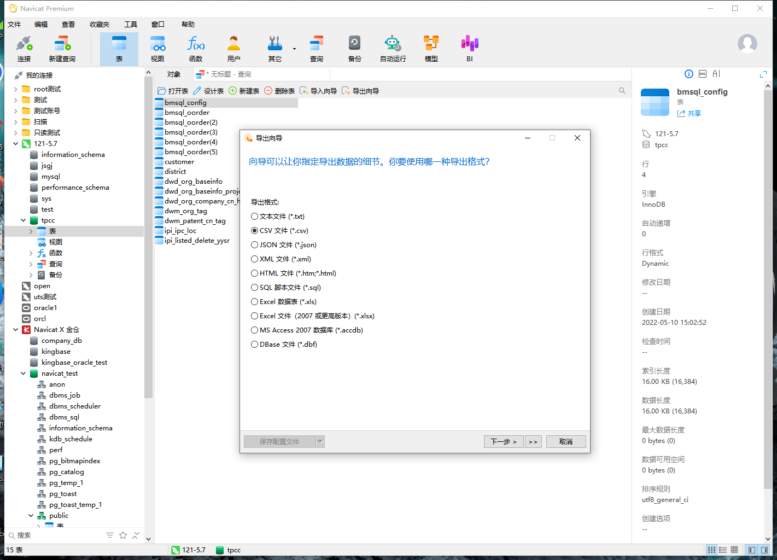This screenshot has width=777, height=560.
Task: Click the 其它 (Others) toolbar icon
Action: [275, 49]
